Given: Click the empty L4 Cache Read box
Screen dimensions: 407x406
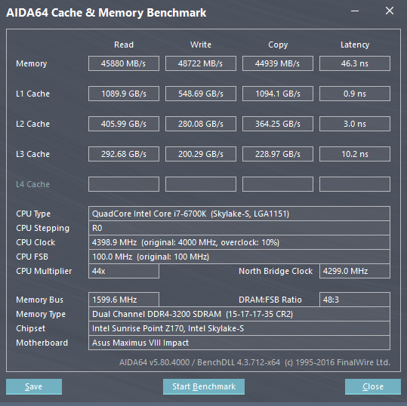Looking at the screenshot, I should point(124,184).
